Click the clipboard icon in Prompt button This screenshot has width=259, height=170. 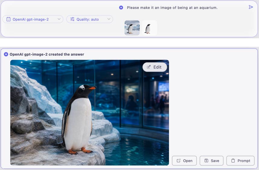(x=233, y=161)
